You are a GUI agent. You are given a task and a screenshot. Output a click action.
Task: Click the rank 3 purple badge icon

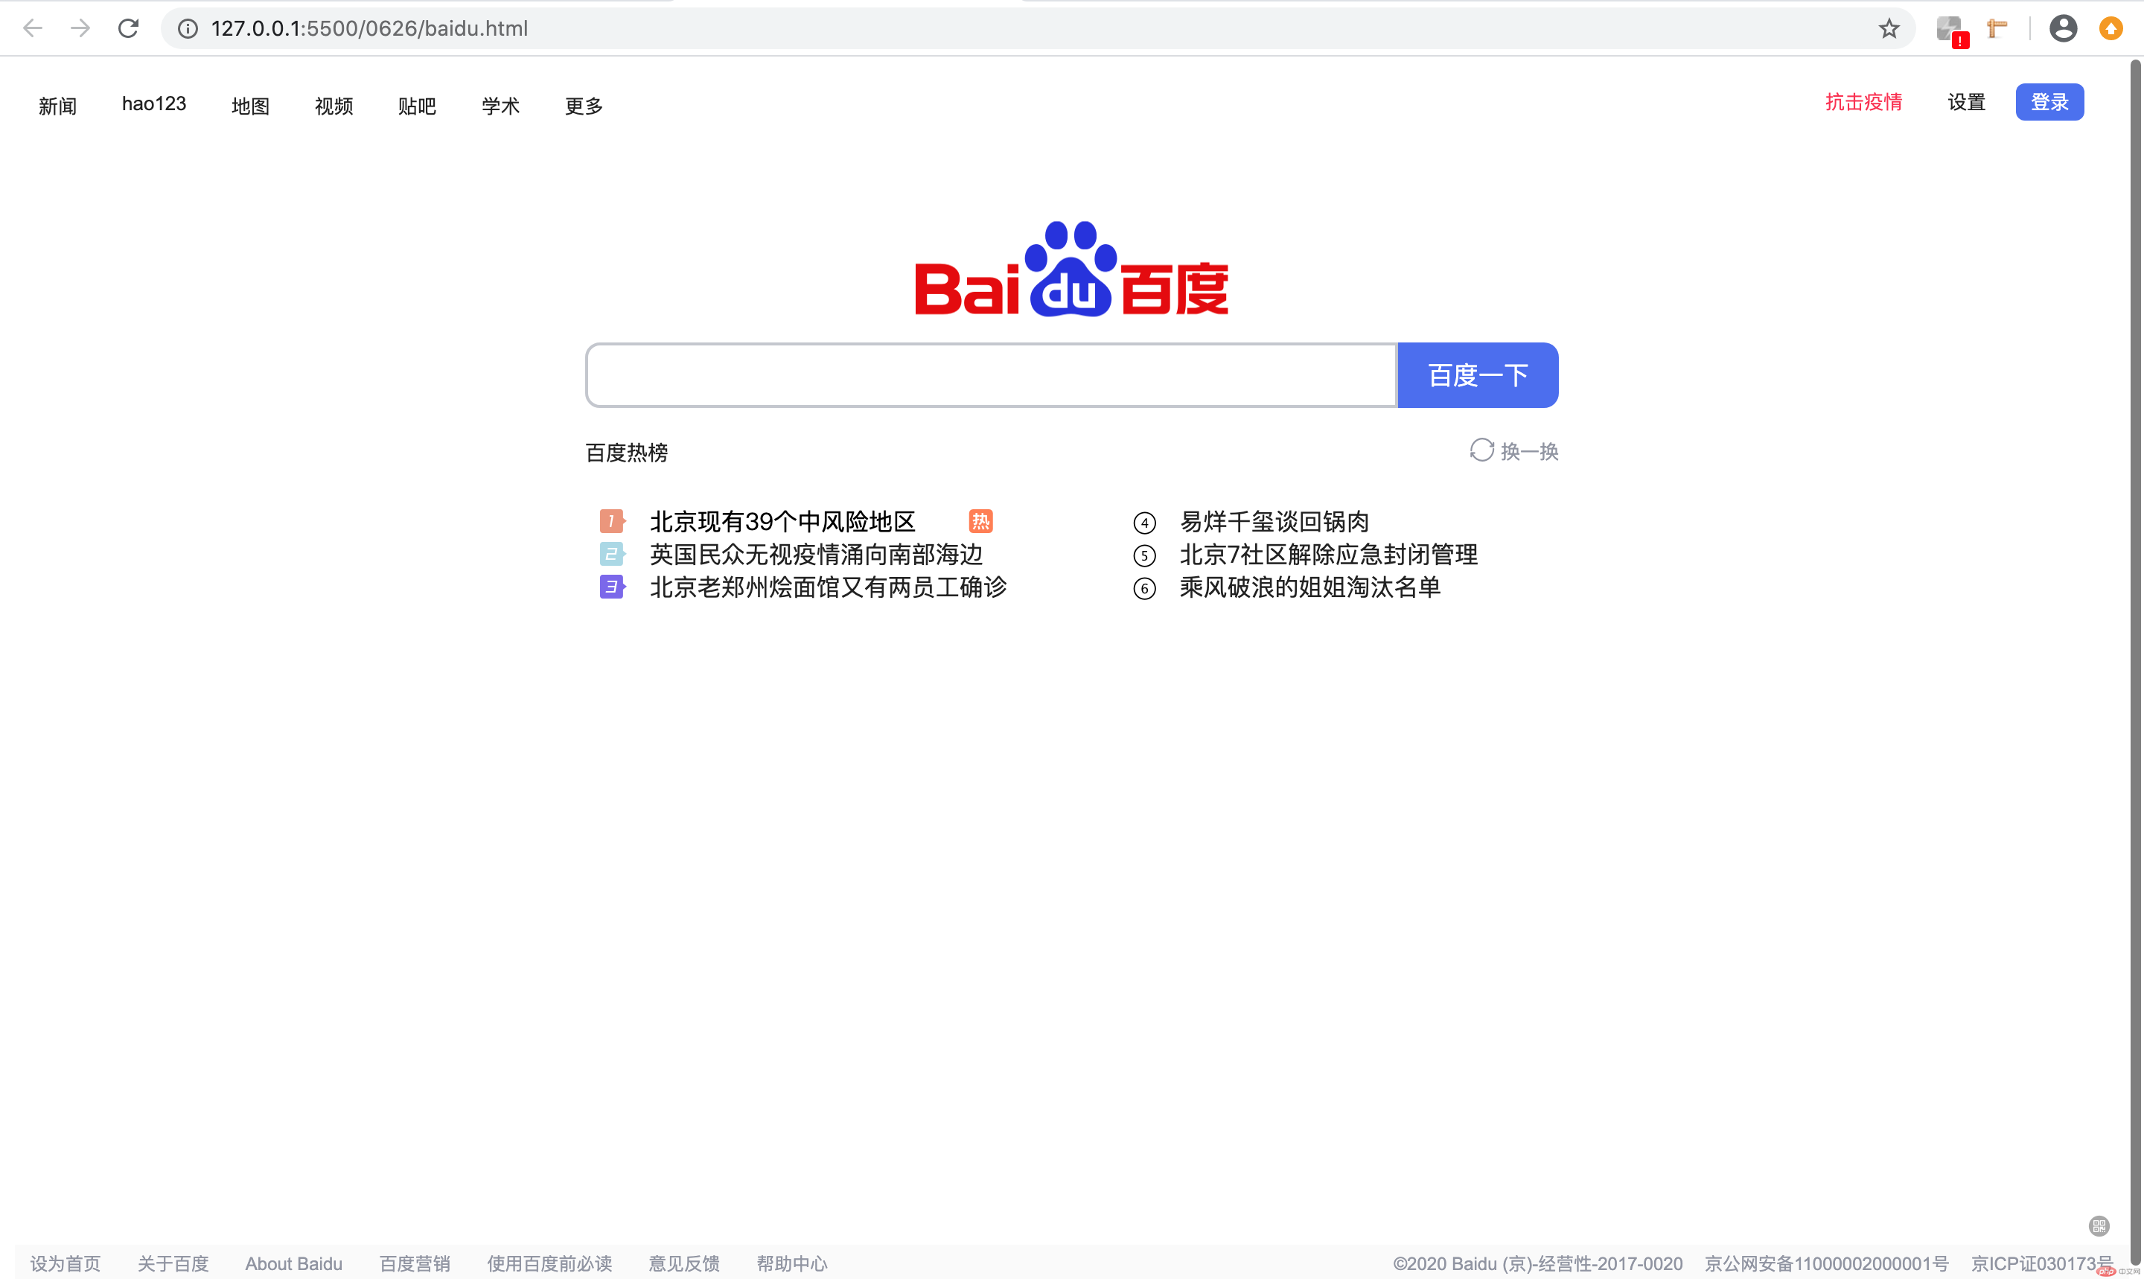[612, 587]
